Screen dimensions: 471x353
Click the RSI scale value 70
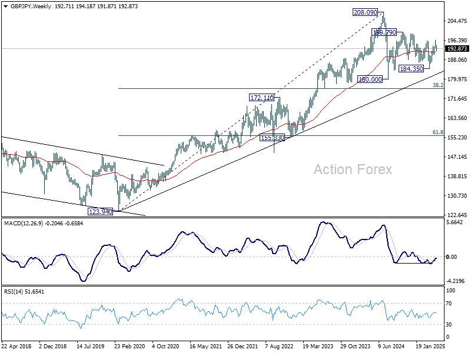(449, 304)
